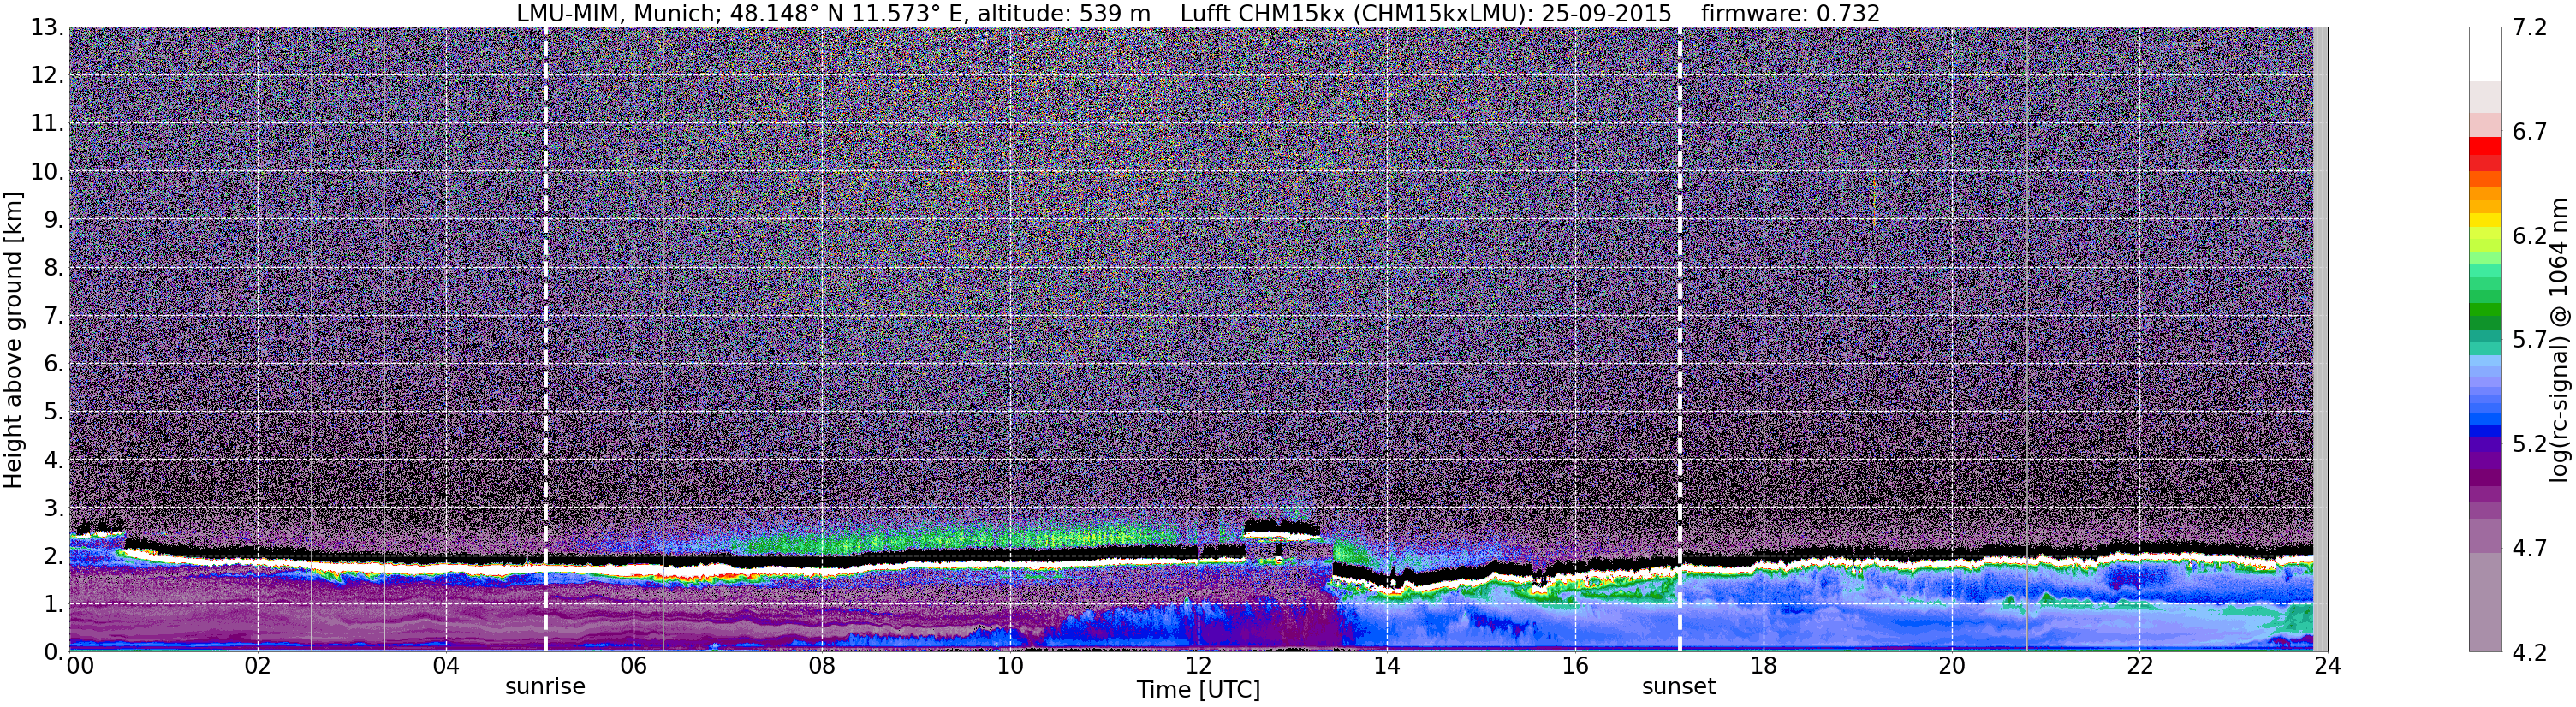Click the 10 tick label on time axis
Viewport: 2576px width, 707px height.
click(1010, 666)
